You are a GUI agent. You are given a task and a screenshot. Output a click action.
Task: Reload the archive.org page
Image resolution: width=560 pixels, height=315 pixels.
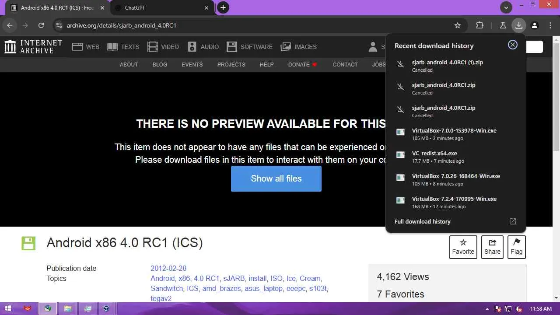[41, 25]
